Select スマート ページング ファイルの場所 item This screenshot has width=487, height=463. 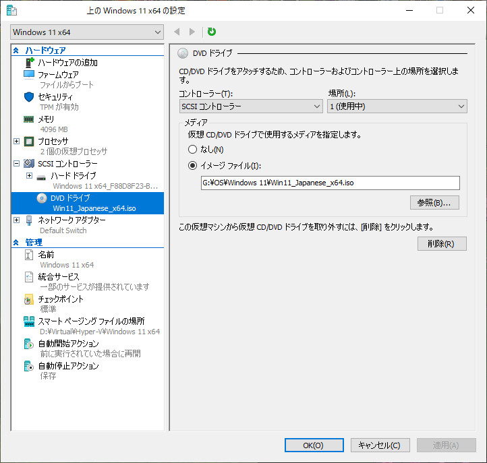point(91,321)
